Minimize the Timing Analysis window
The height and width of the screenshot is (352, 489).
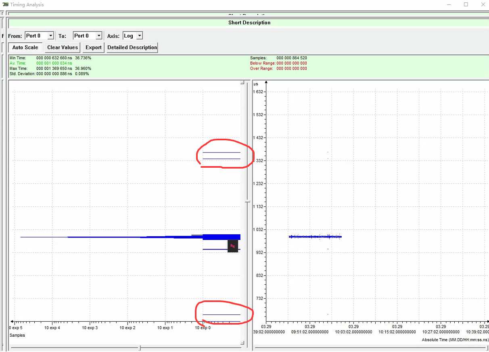pyautogui.click(x=449, y=4)
